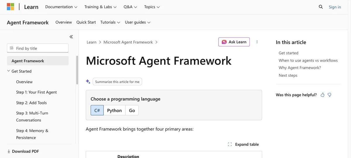Open the Overview tab in Agent Framework nav

point(64,22)
